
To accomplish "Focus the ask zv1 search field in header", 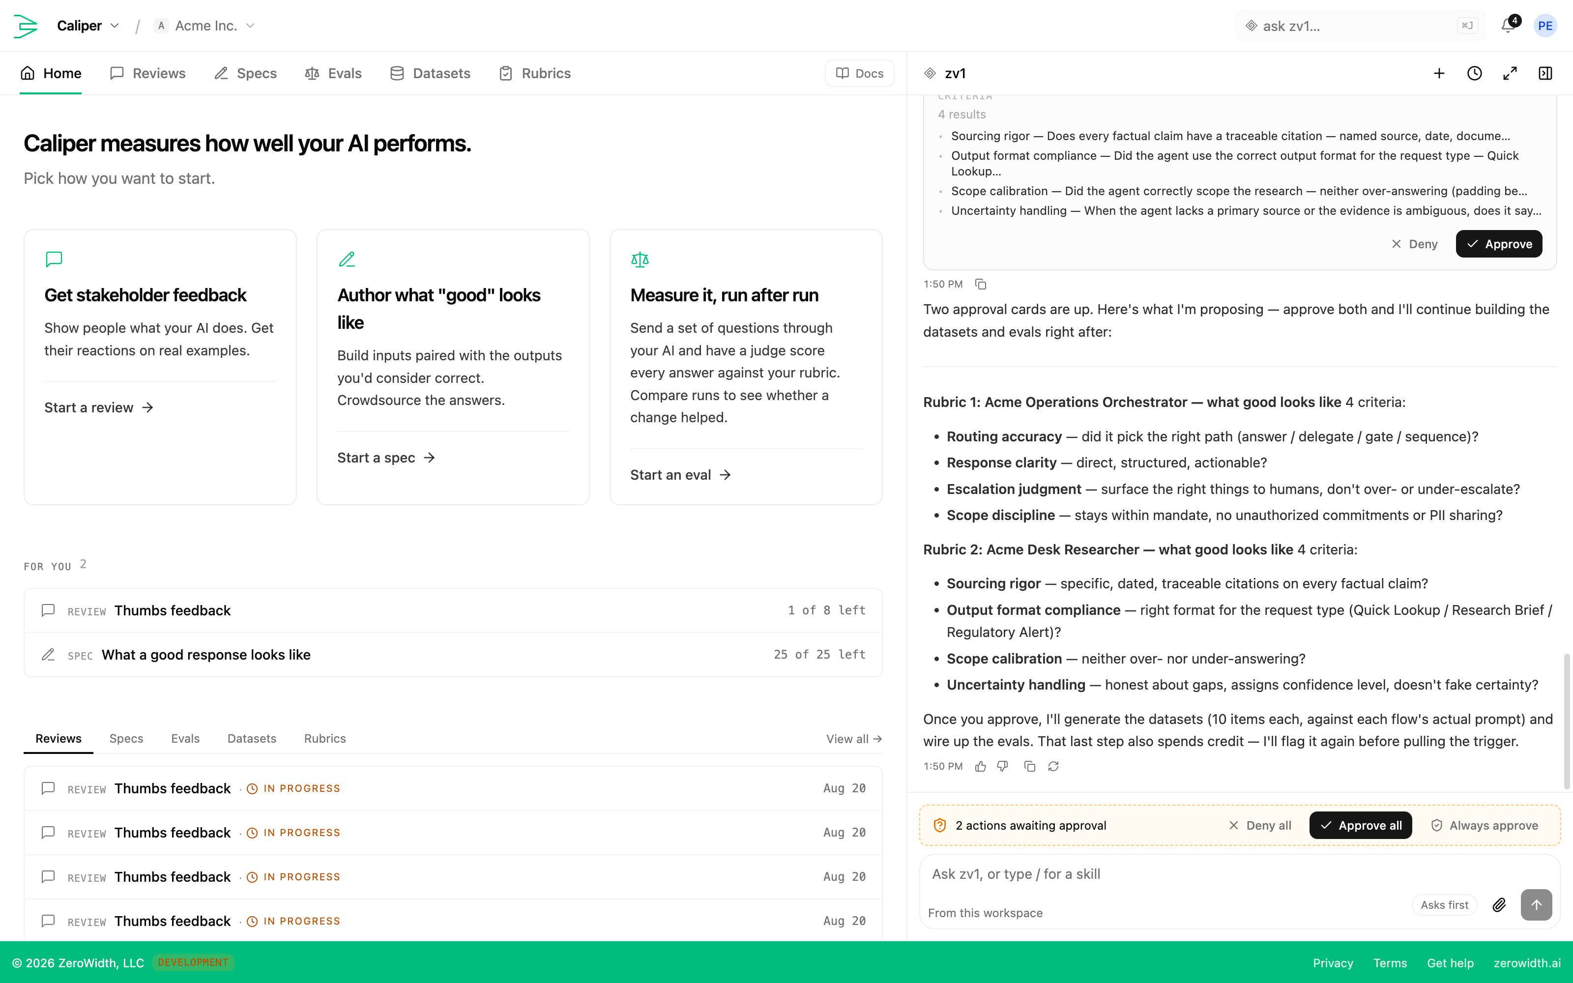I will (x=1360, y=26).
